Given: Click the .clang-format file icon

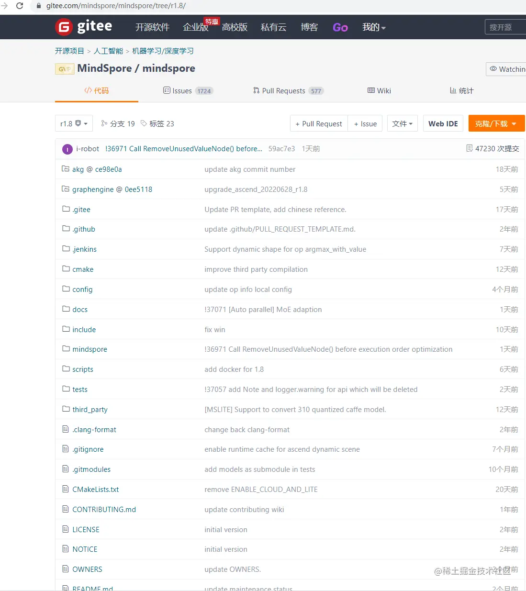Looking at the screenshot, I should (66, 429).
